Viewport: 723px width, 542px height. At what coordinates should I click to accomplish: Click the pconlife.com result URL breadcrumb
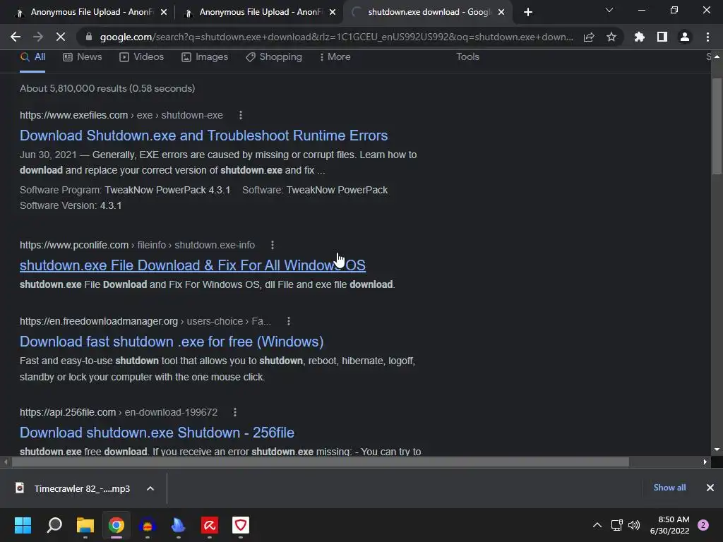point(137,245)
